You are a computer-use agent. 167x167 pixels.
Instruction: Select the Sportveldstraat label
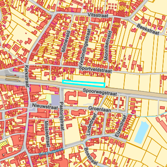(x=95, y=70)
